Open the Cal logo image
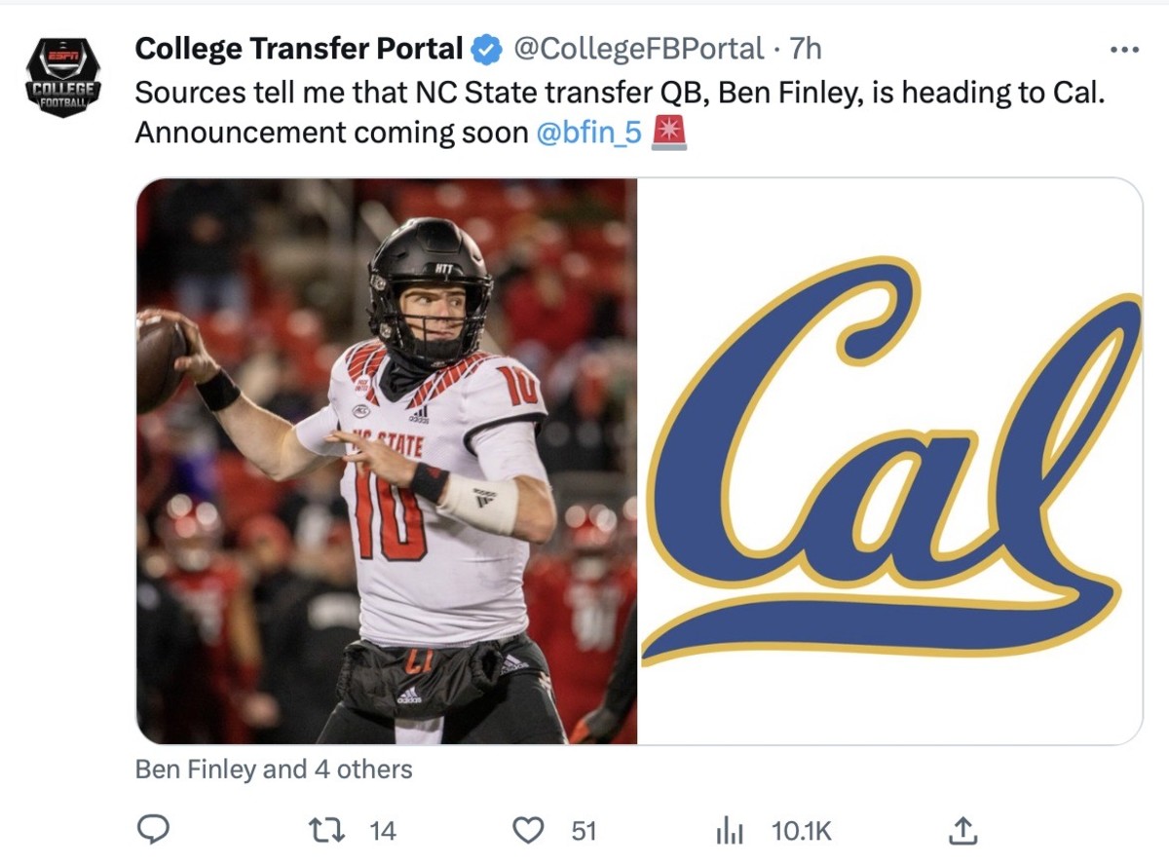 click(x=890, y=461)
